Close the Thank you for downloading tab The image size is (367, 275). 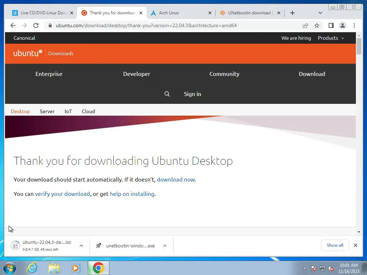point(140,13)
